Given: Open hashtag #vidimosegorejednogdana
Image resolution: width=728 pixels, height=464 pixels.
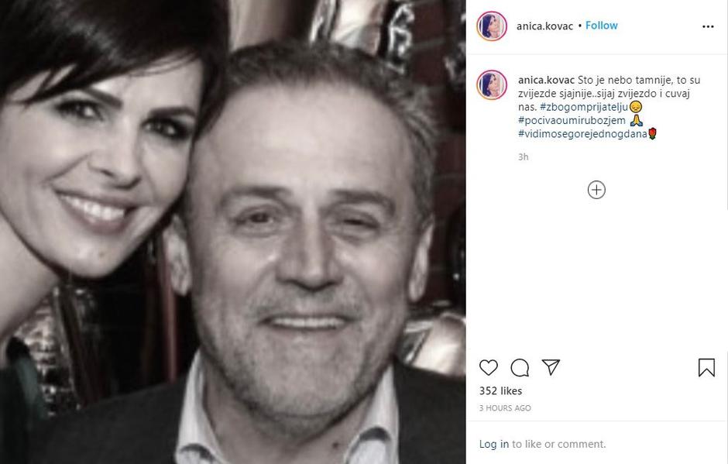Looking at the screenshot, I should pos(582,133).
